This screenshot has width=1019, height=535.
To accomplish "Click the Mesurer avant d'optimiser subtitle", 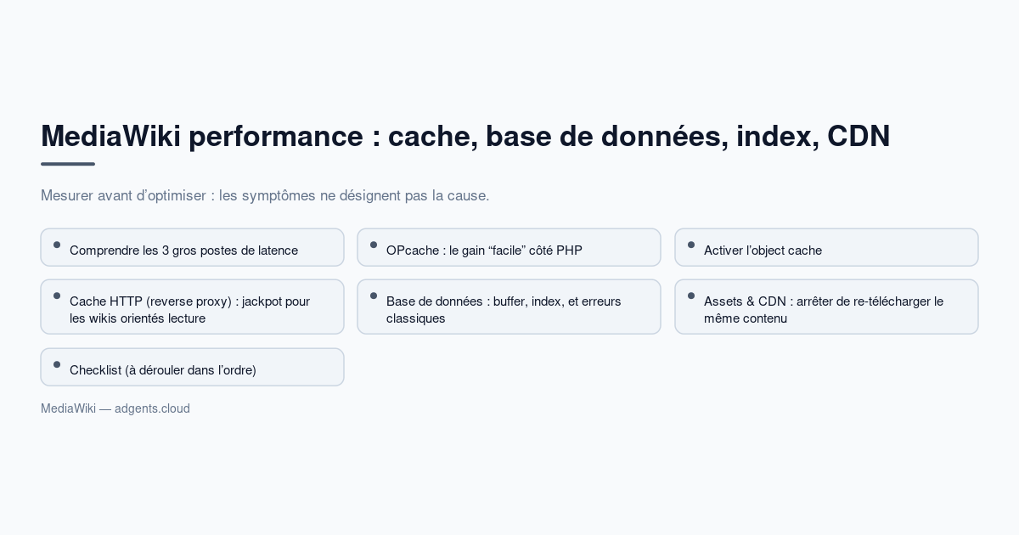I will point(265,195).
